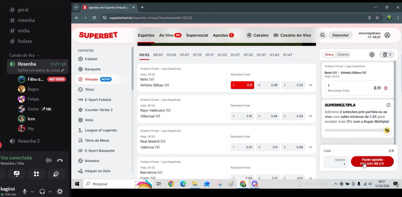Open Tênis de Mesa category
Image resolution: width=402 pixels, height=197 pixels.
(93, 140)
